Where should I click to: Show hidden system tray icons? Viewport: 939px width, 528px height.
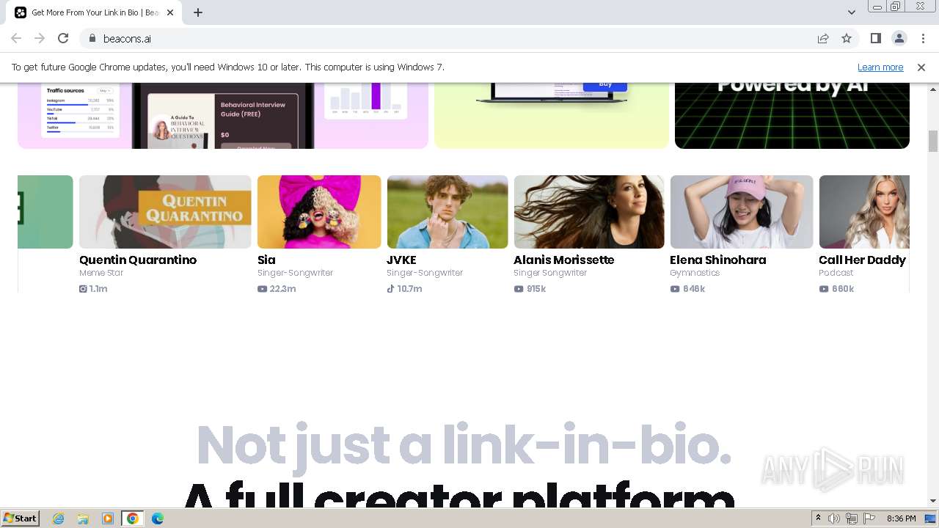pyautogui.click(x=818, y=518)
